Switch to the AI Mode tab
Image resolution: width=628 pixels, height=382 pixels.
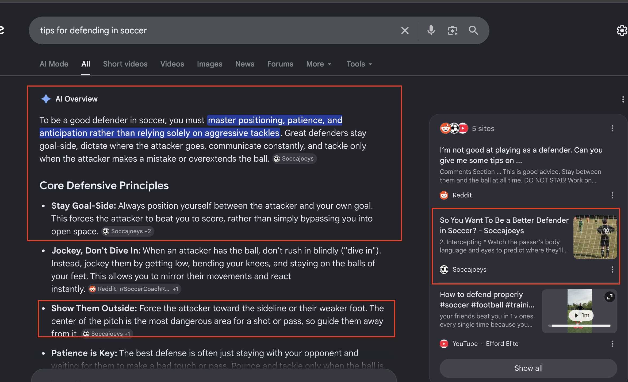pos(54,64)
